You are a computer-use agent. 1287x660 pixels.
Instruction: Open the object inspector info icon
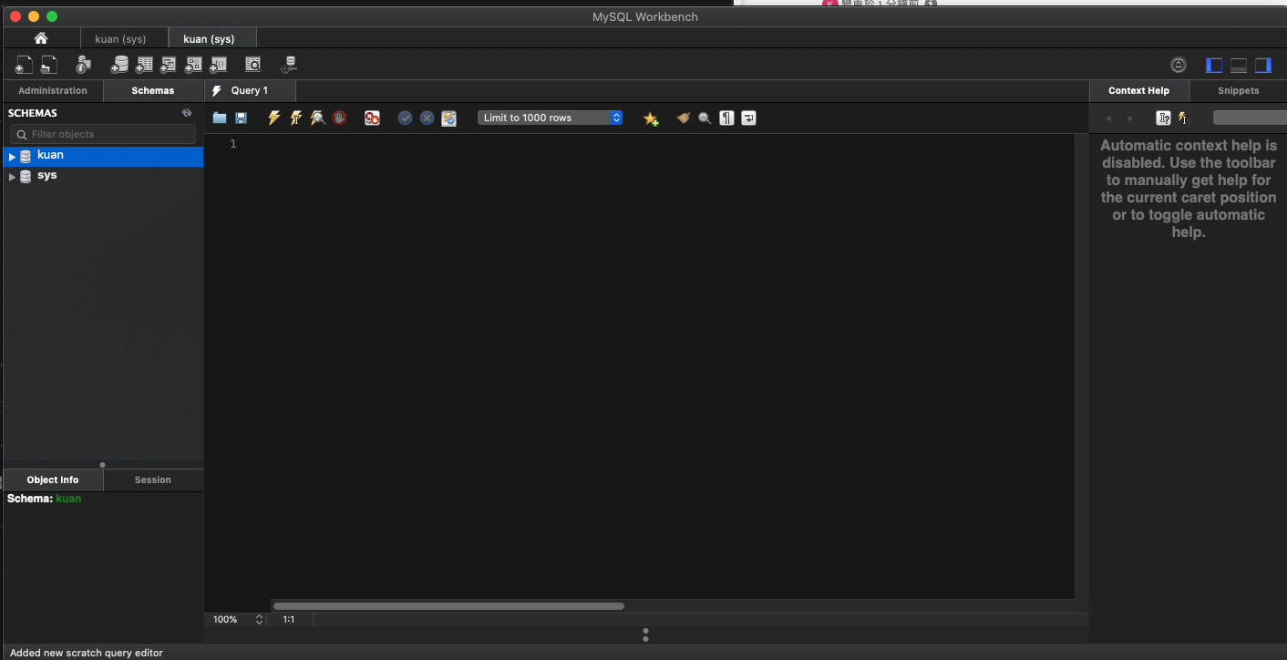pyautogui.click(x=84, y=65)
